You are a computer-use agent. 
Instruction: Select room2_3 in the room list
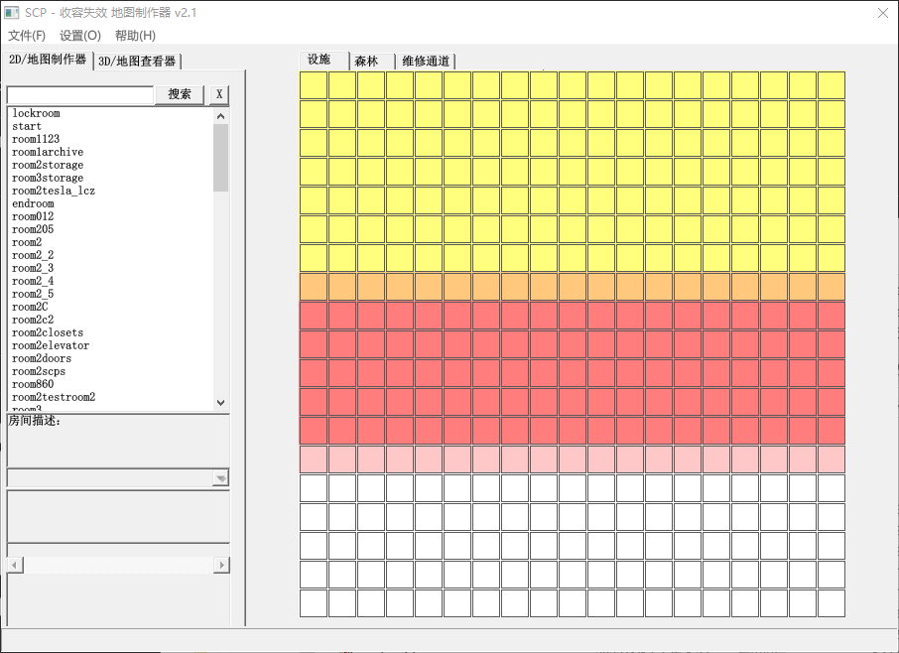tap(33, 268)
